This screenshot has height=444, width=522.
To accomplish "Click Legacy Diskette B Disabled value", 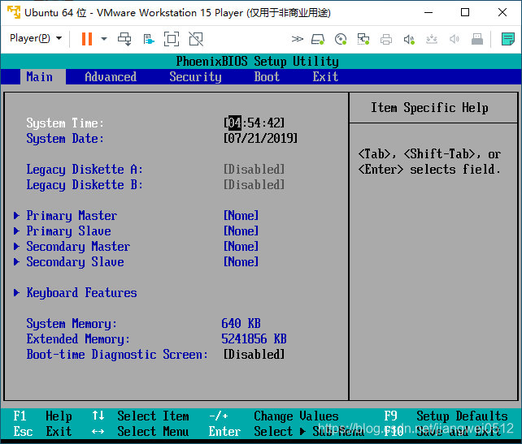I will point(254,184).
